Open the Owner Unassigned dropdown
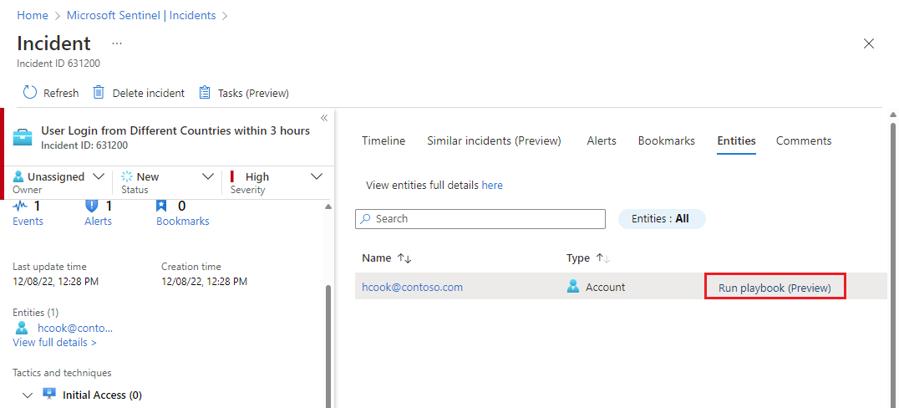Viewport: 899px width, 408px height. pyautogui.click(x=99, y=176)
